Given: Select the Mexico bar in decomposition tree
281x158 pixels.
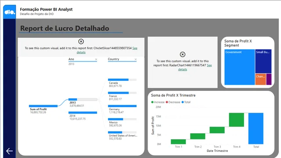Looking at the screenshot, I should 122,119.
